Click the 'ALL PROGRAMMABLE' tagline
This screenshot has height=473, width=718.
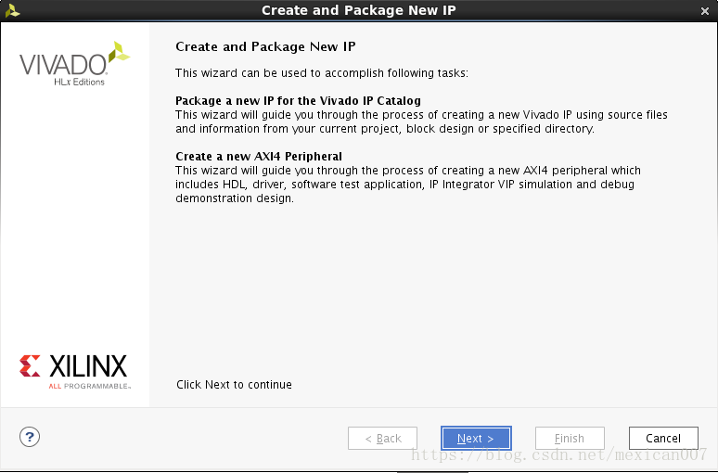[90, 386]
